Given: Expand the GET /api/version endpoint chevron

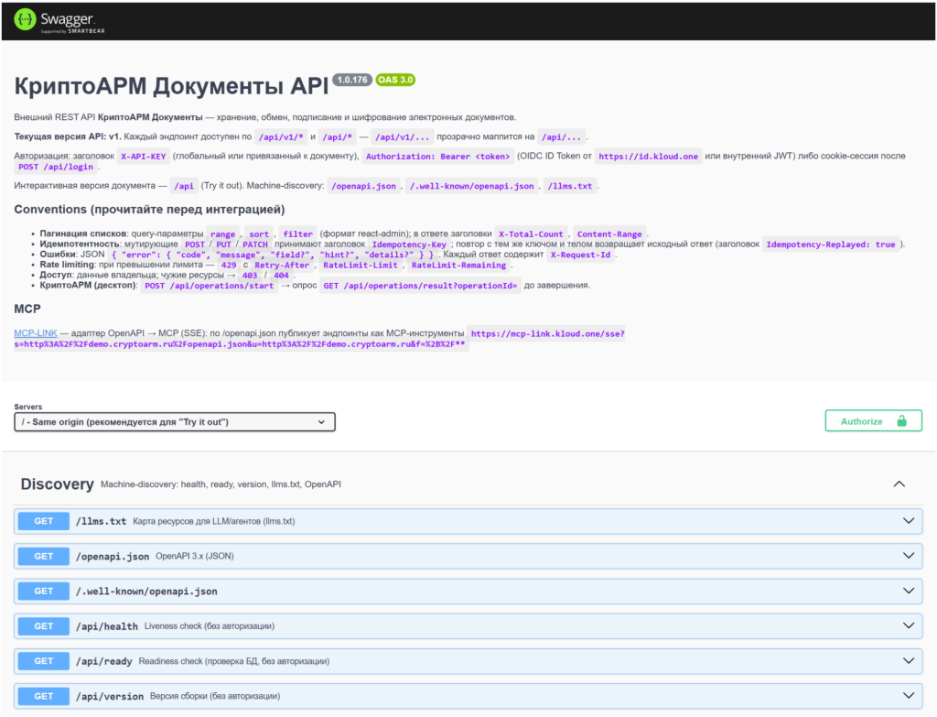Looking at the screenshot, I should click(909, 695).
